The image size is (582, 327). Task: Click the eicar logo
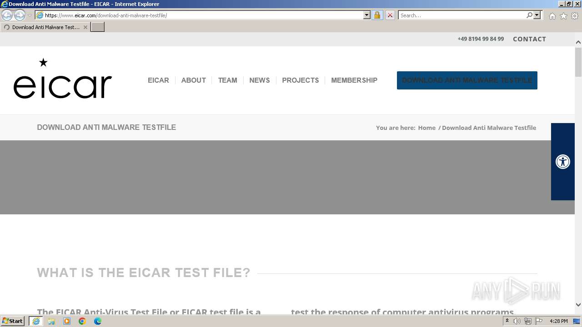pos(63,78)
